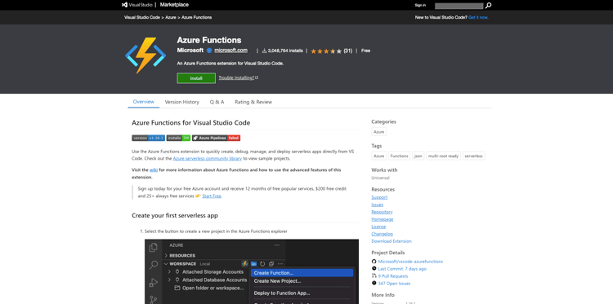The height and width of the screenshot is (304, 613).
Task: Open the Rating & Review tab
Action: coord(253,102)
